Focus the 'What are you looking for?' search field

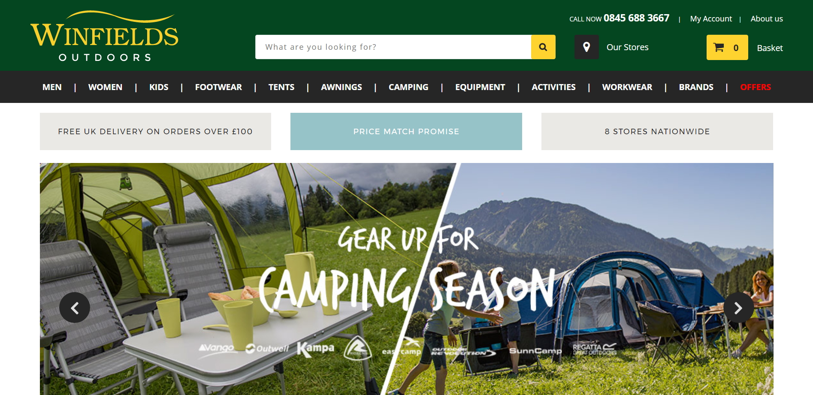pyautogui.click(x=393, y=47)
